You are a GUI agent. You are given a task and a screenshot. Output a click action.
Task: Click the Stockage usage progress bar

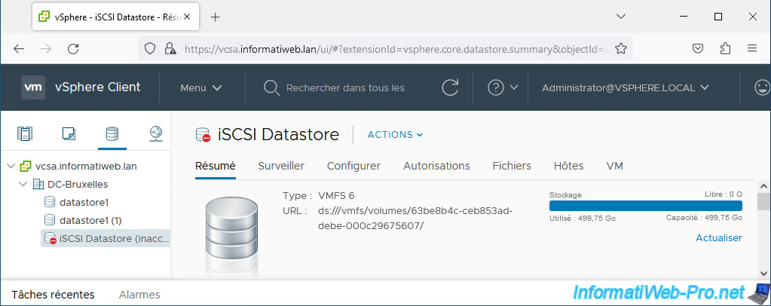click(646, 206)
